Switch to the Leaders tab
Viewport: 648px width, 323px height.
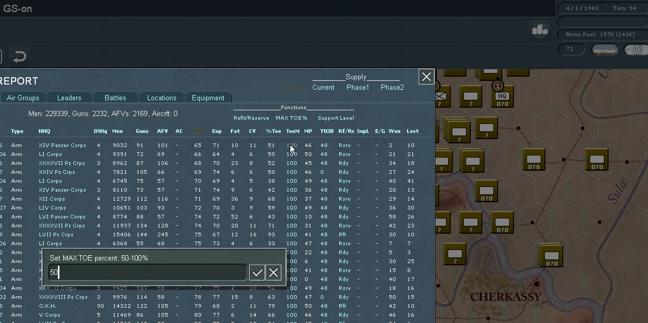click(69, 98)
